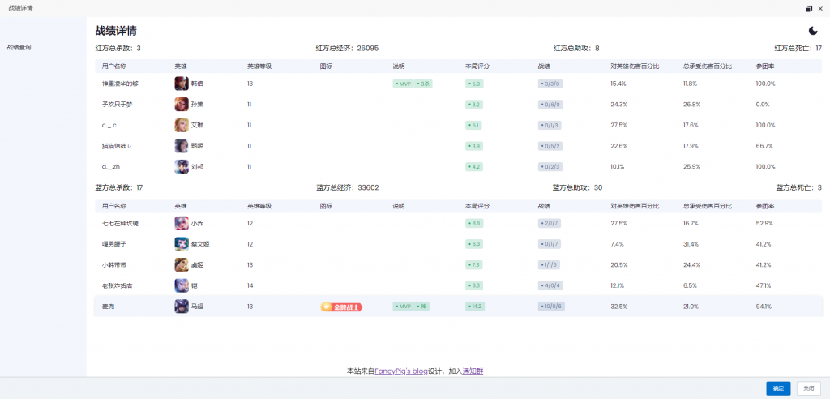
Task: Click score tag 8.3
Action: tap(473, 285)
